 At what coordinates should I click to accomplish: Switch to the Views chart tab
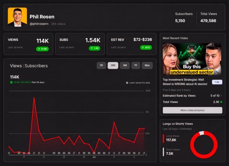16,66
